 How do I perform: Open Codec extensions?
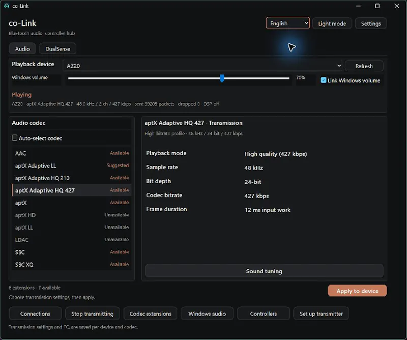150,314
